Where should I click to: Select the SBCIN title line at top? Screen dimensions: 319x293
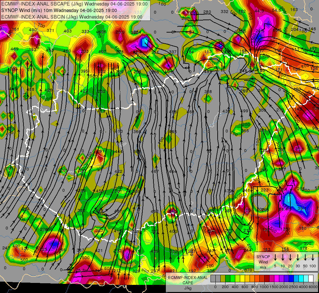[72, 17]
